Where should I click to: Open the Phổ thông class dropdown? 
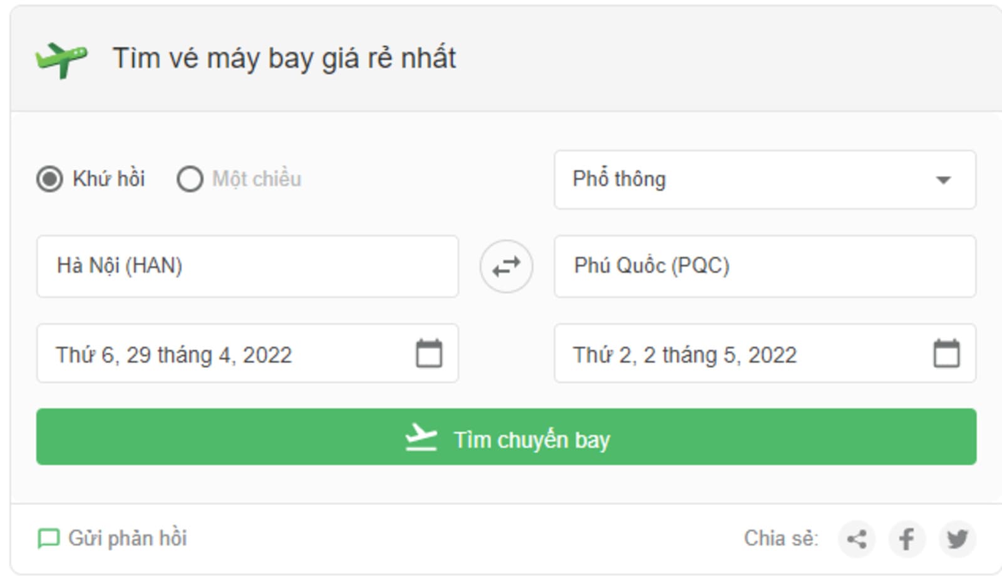765,180
